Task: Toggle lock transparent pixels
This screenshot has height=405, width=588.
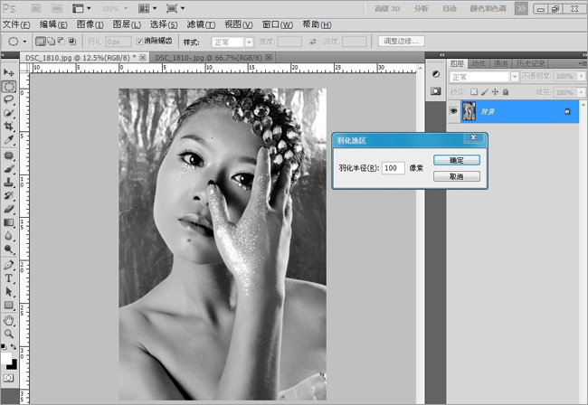Action: pos(474,92)
